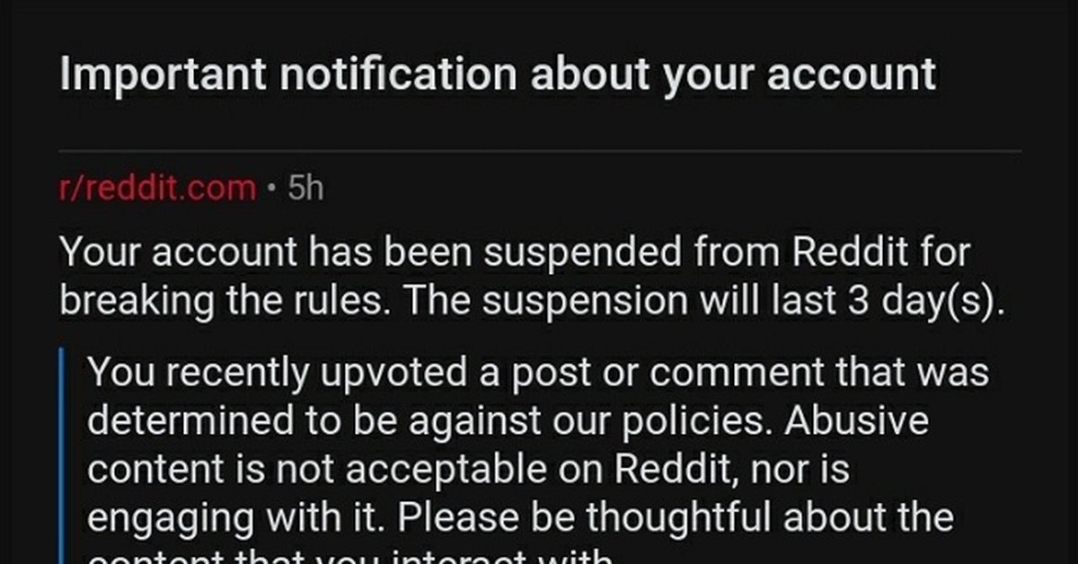1078x564 pixels.
Task: Open the r/reddit.com sender link
Action: click(x=157, y=189)
